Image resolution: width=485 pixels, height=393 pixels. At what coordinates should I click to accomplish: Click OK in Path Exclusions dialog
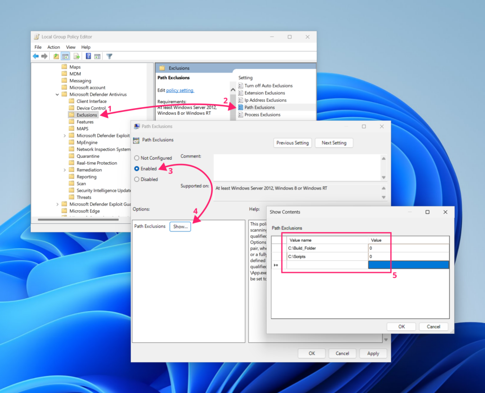click(x=312, y=353)
